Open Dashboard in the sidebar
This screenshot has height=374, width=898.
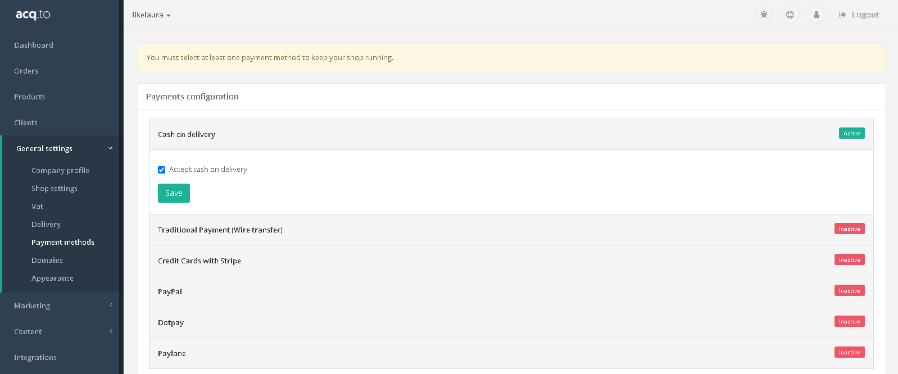[x=34, y=45]
